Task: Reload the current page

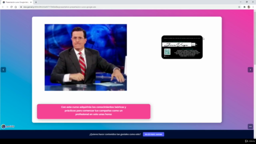Action: (12, 7)
